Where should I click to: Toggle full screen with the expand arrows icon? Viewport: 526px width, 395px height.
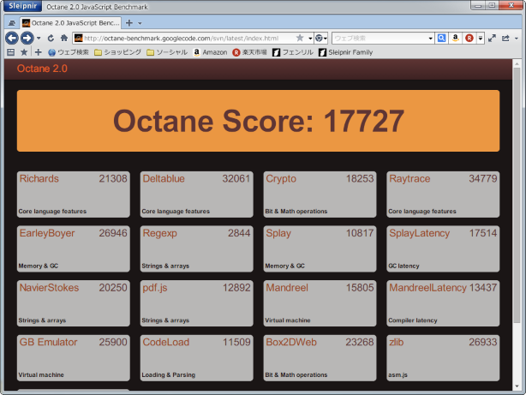pos(492,39)
